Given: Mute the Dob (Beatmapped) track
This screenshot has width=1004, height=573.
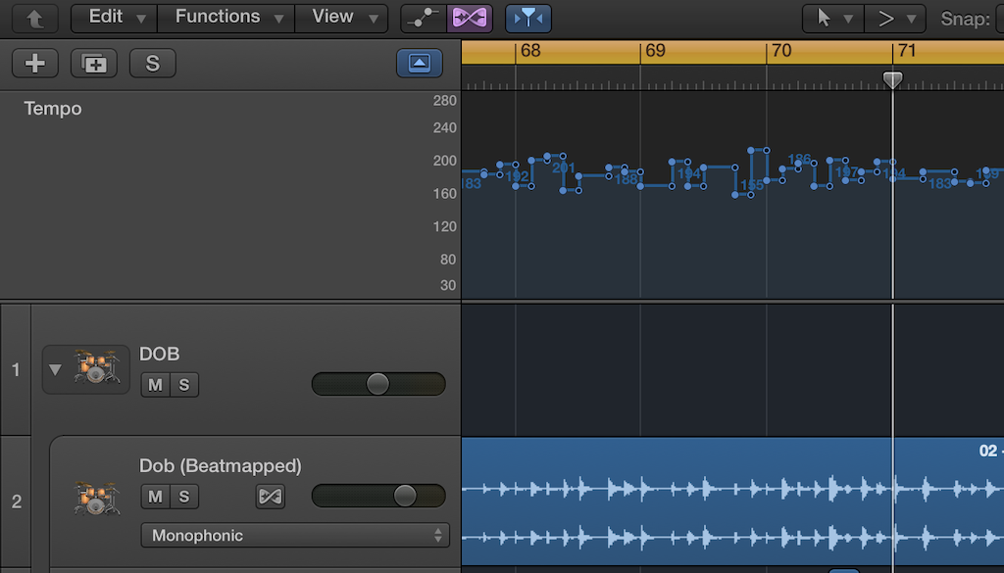Looking at the screenshot, I should (155, 497).
